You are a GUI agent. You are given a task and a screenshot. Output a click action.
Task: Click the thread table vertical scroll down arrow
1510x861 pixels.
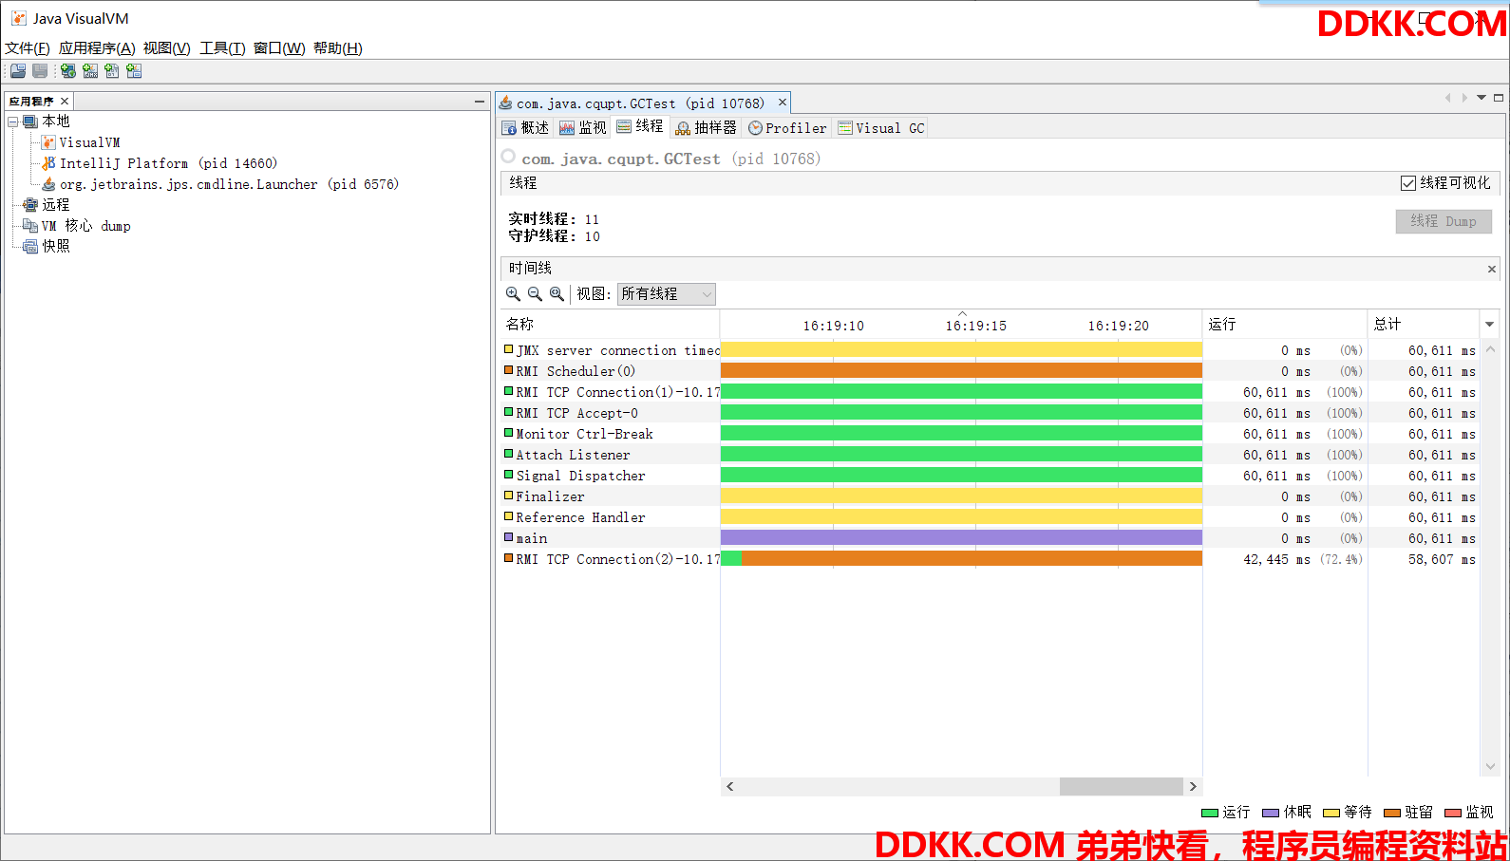1490,767
